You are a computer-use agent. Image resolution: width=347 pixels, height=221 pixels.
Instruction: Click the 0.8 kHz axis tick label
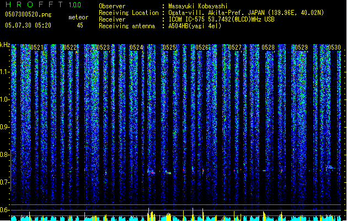click(4, 155)
